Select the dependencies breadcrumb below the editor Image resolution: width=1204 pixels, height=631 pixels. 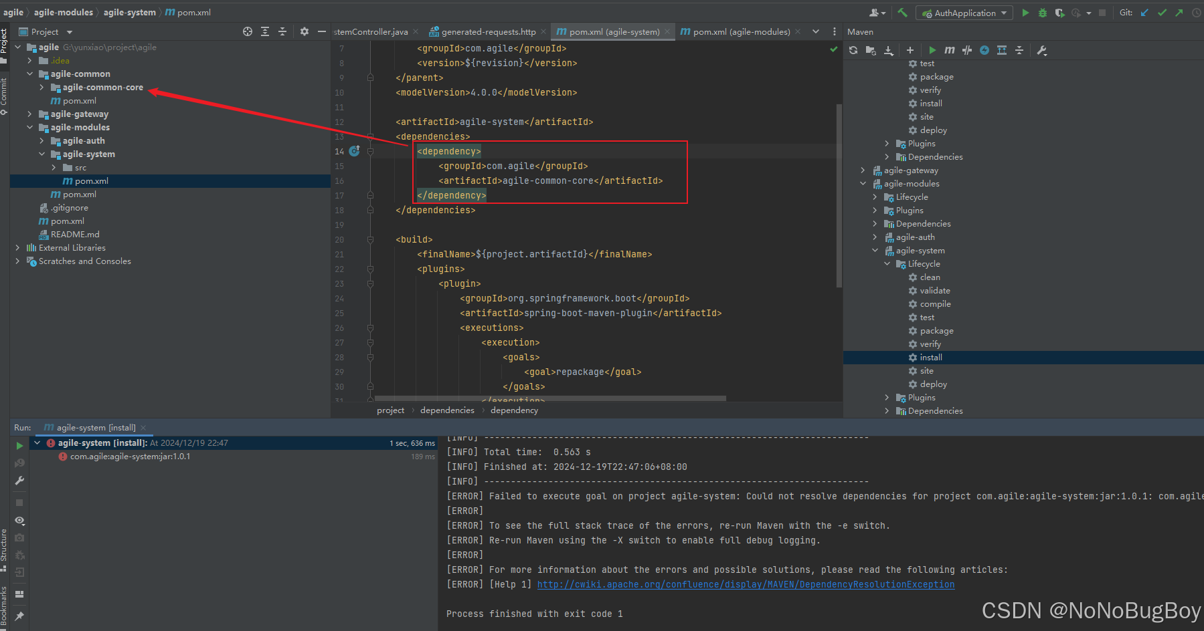[447, 410]
